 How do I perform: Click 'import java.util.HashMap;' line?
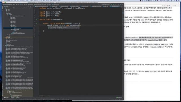point(51,12)
